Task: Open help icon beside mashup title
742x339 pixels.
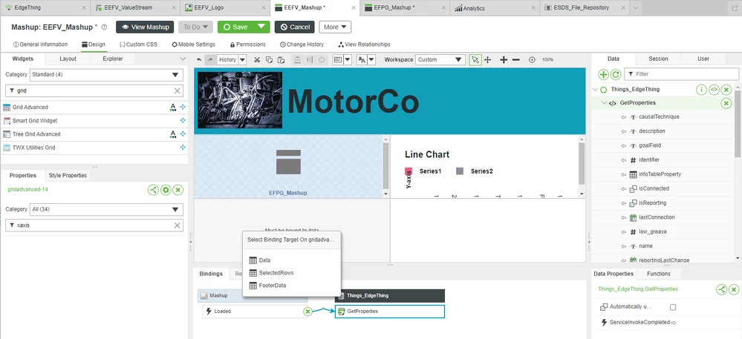Action: coord(105,27)
